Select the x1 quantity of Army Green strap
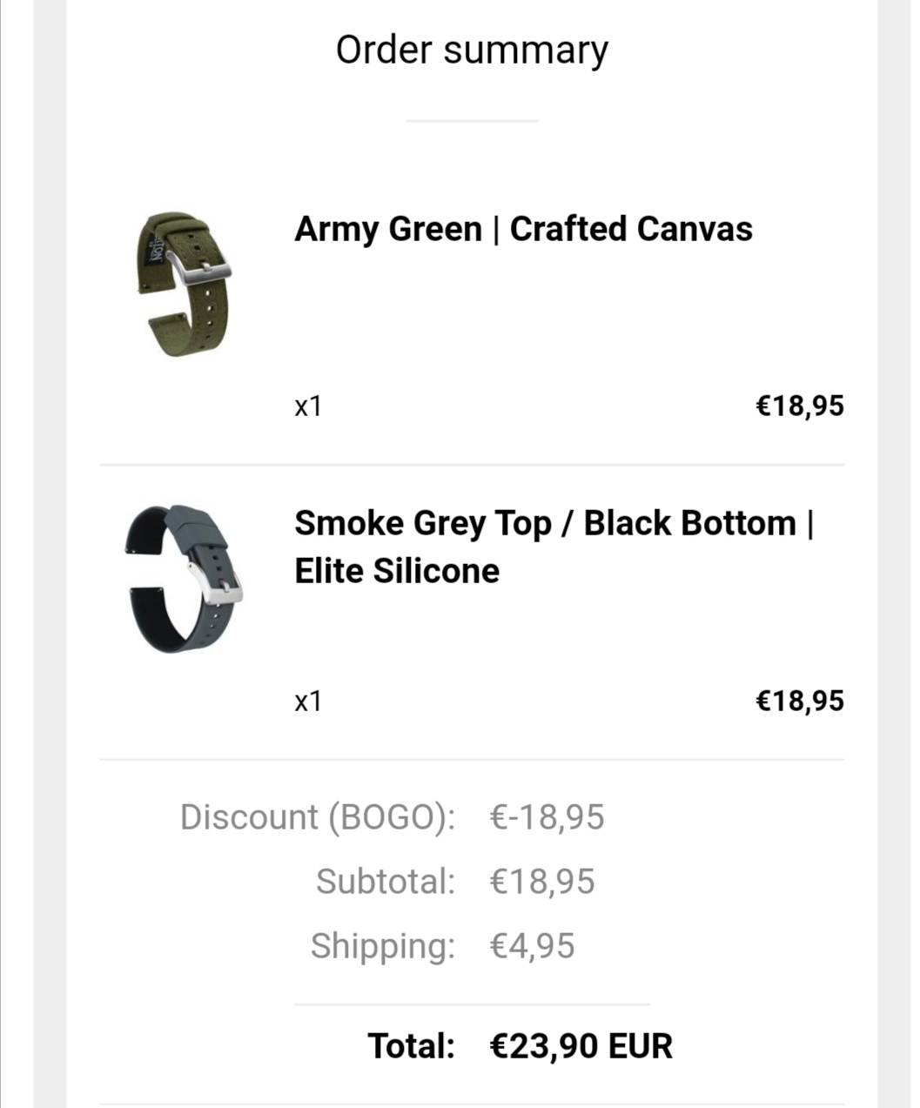 point(308,406)
